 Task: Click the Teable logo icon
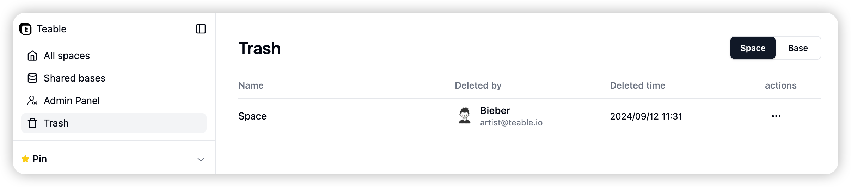click(x=25, y=29)
